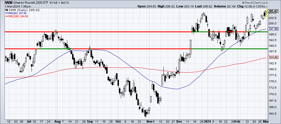Click the Oct label on date axis
281x124 pixels.
[118, 121]
